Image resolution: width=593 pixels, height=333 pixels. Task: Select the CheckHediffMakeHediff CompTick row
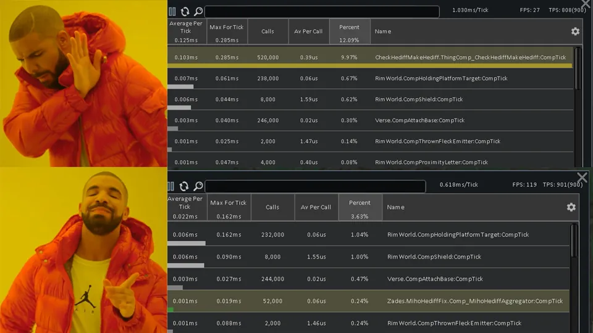click(x=371, y=57)
